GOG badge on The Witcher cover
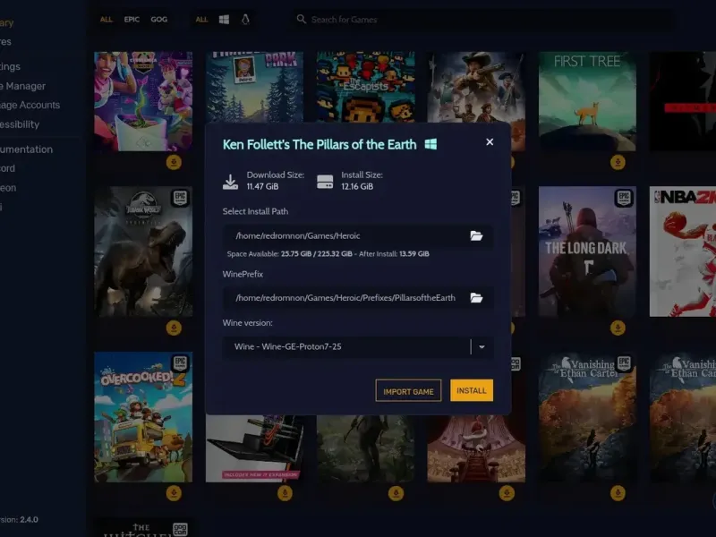 coord(181,529)
